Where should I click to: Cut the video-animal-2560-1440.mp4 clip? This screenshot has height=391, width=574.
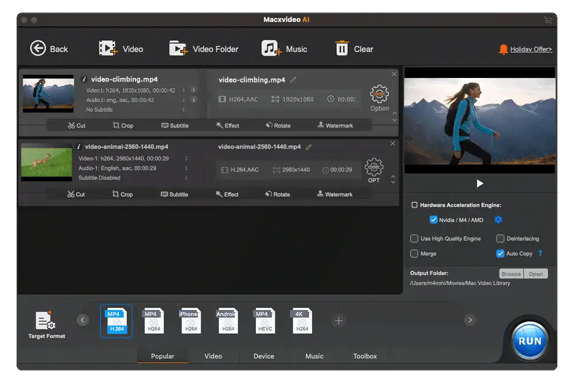coord(76,194)
